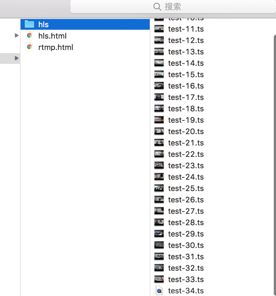Click Chrome icon beside rtmp.html

[29, 47]
